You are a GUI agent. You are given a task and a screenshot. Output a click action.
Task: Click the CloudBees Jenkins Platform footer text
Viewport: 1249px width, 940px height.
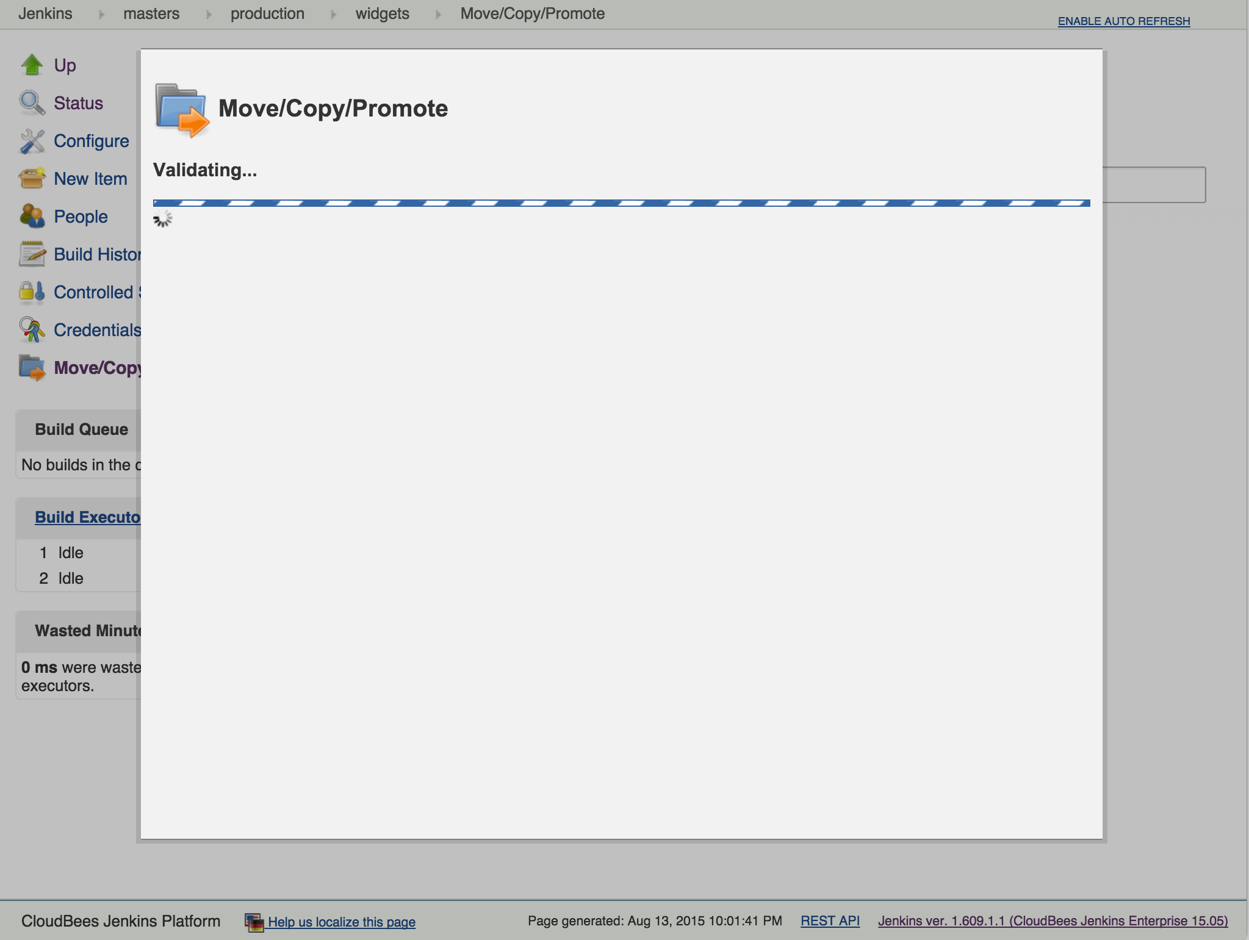121,921
